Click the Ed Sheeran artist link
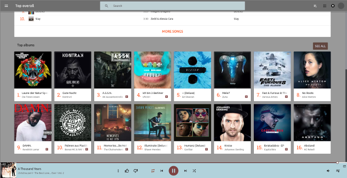The width and height of the screenshot is (347, 178). 188,97
